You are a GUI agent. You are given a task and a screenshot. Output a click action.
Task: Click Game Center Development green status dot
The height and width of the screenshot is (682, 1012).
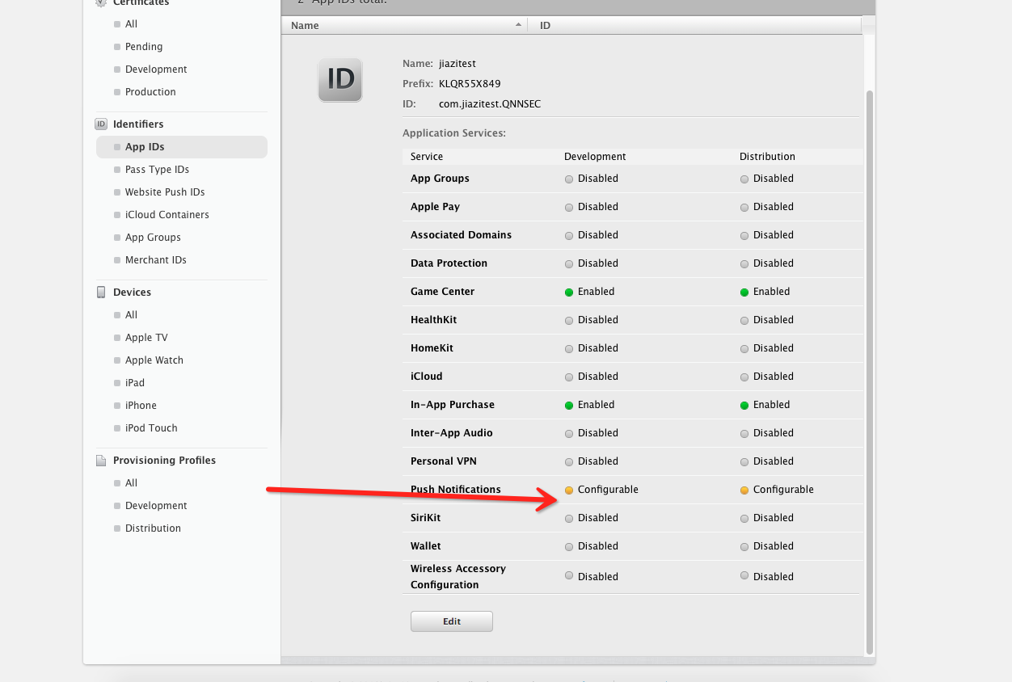click(569, 292)
